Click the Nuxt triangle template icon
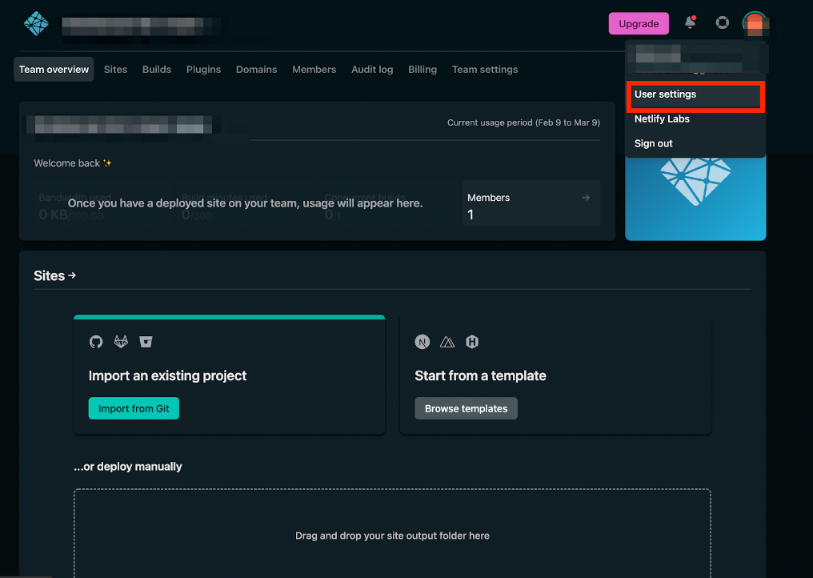The image size is (813, 578). click(x=447, y=342)
